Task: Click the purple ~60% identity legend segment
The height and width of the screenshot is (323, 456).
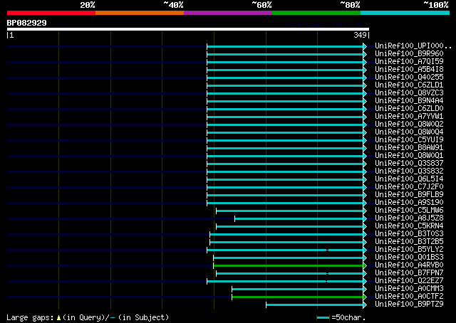Action: click(x=228, y=13)
